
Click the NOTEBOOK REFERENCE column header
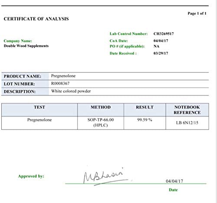(x=187, y=110)
